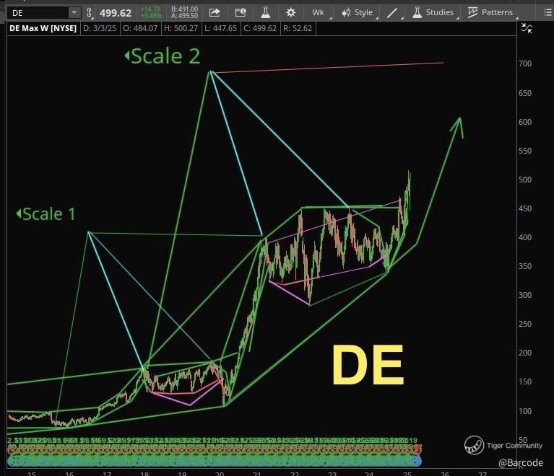Click the 18 year label on time axis
This screenshot has height=476, width=554.
144,473
